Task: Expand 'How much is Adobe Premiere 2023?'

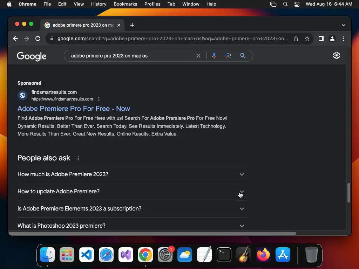Action: coord(132,174)
